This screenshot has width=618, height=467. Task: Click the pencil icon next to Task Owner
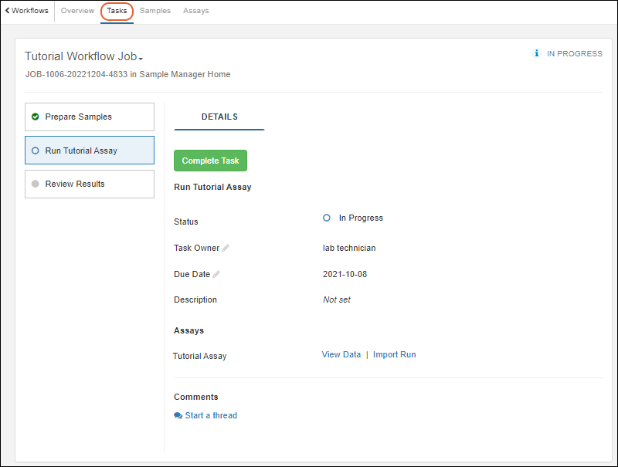[226, 248]
